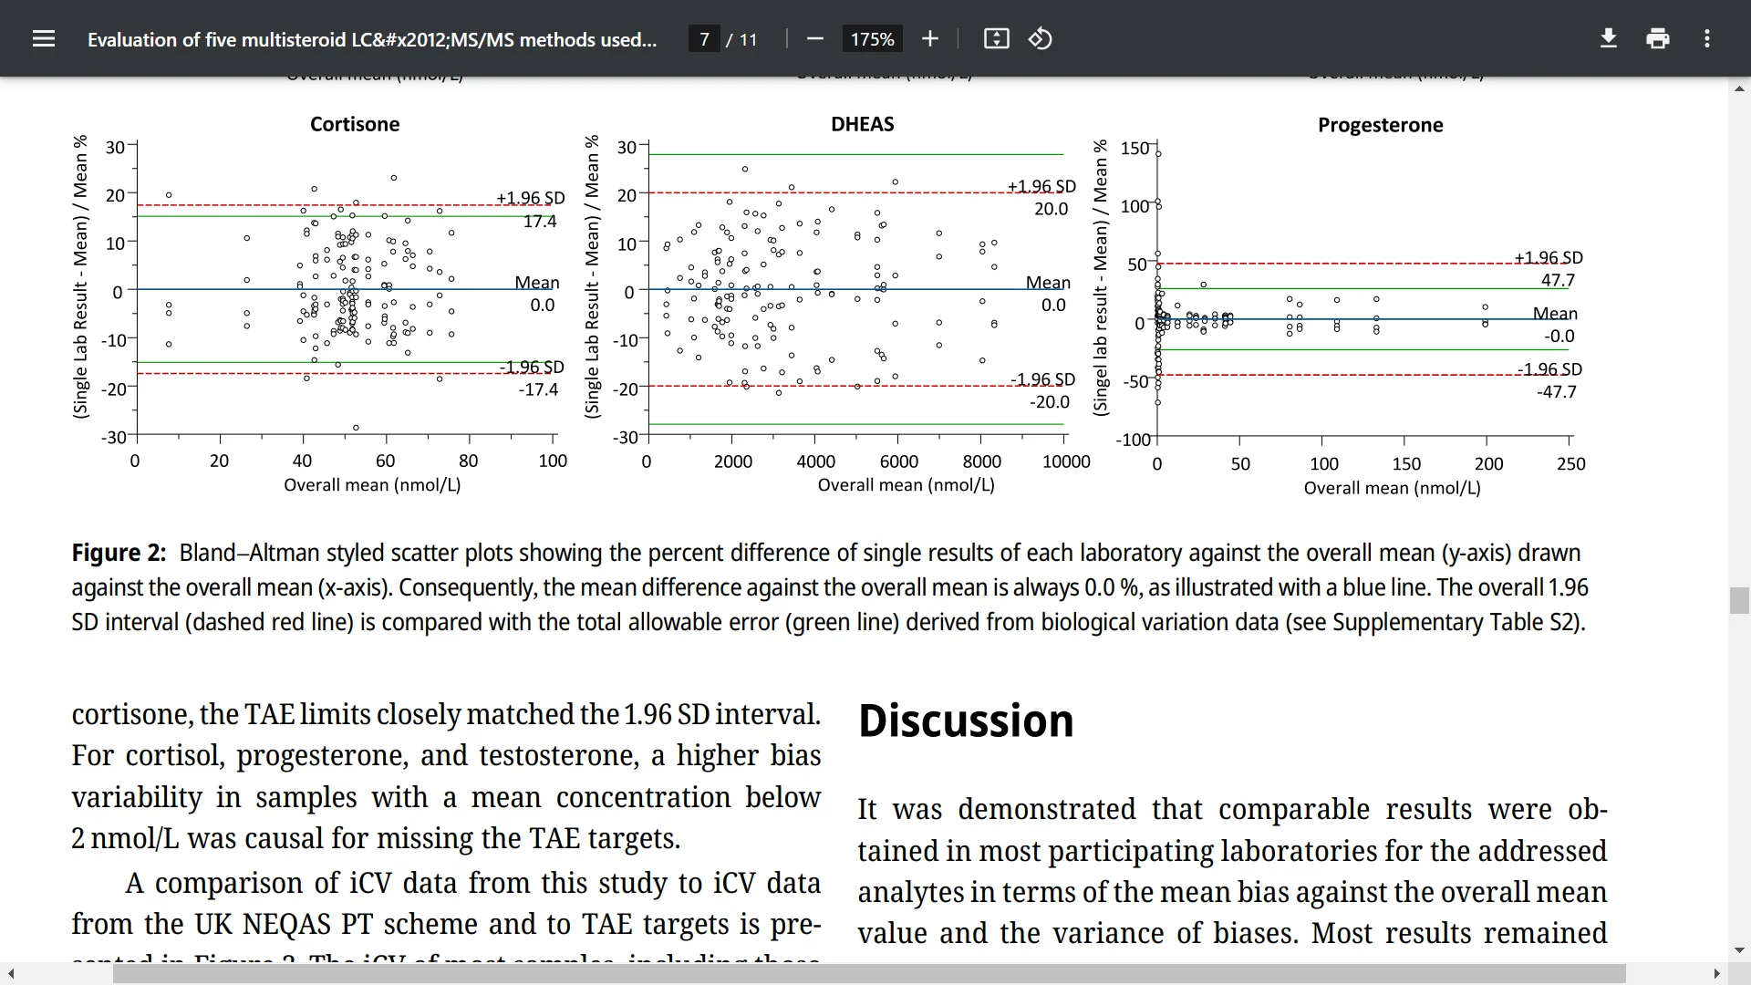The height and width of the screenshot is (985, 1751).
Task: Rotate the document counterclockwise
Action: point(1041,39)
